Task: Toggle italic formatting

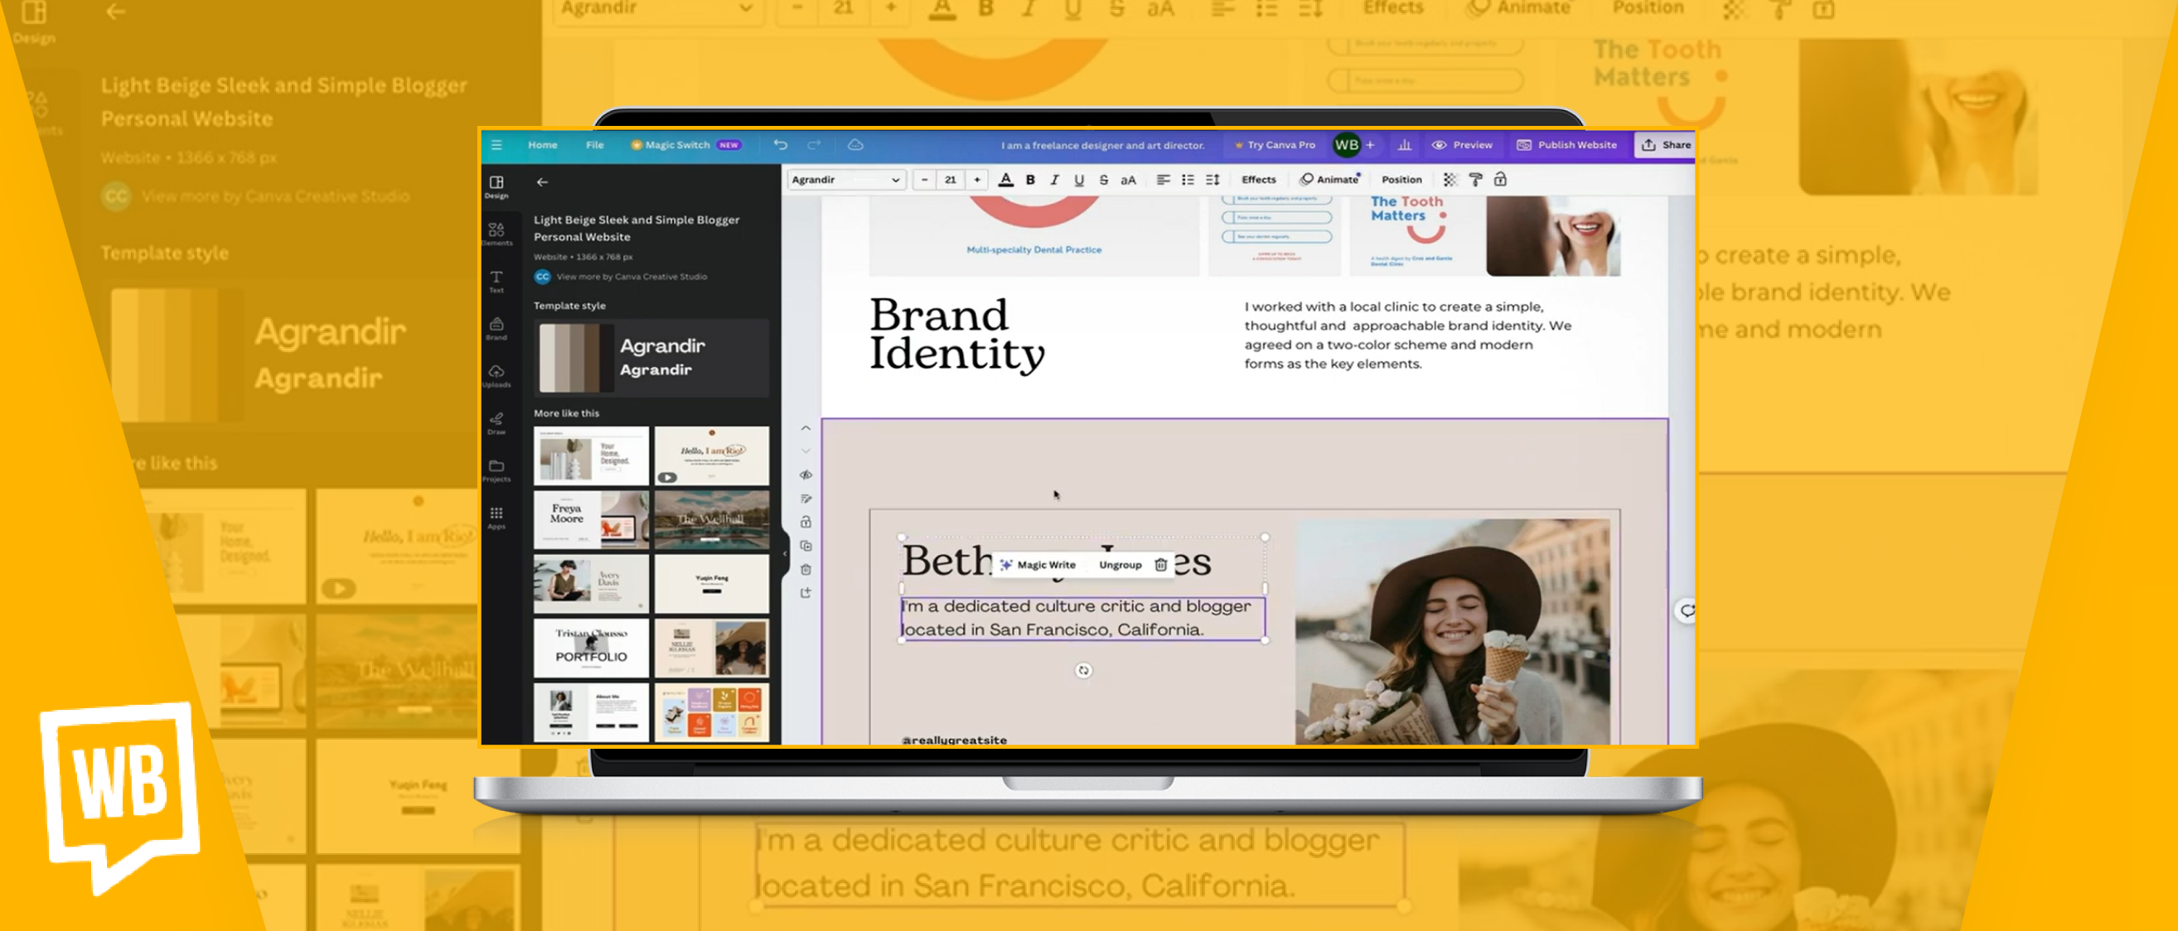Action: 1054,179
